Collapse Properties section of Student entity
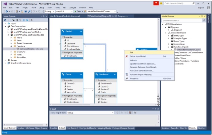 [63, 37]
